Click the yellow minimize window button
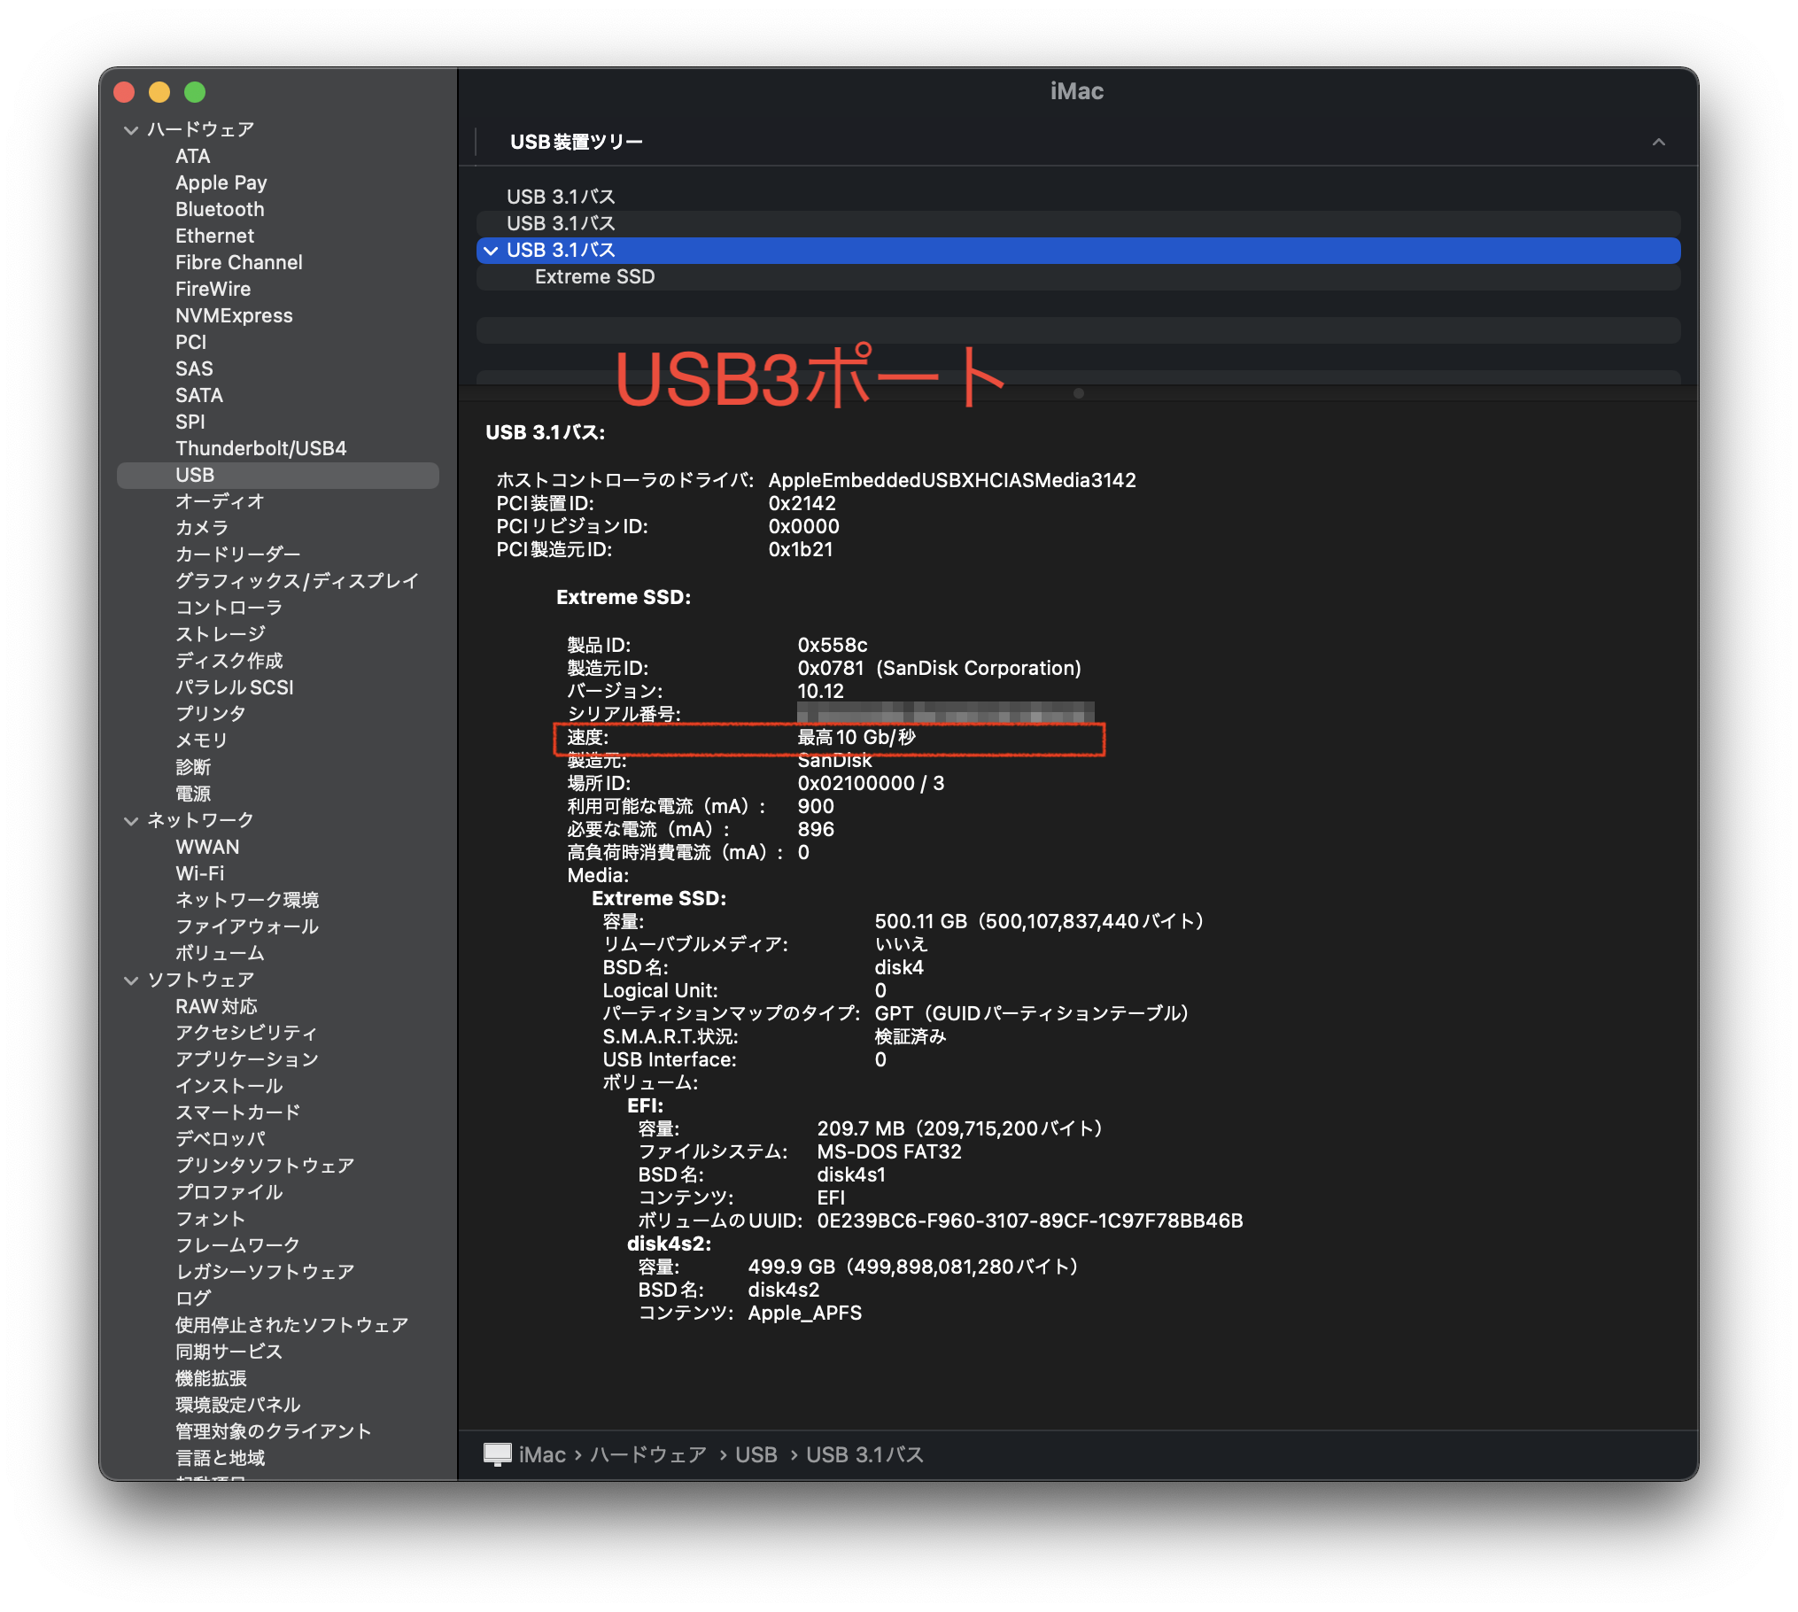 159,92
